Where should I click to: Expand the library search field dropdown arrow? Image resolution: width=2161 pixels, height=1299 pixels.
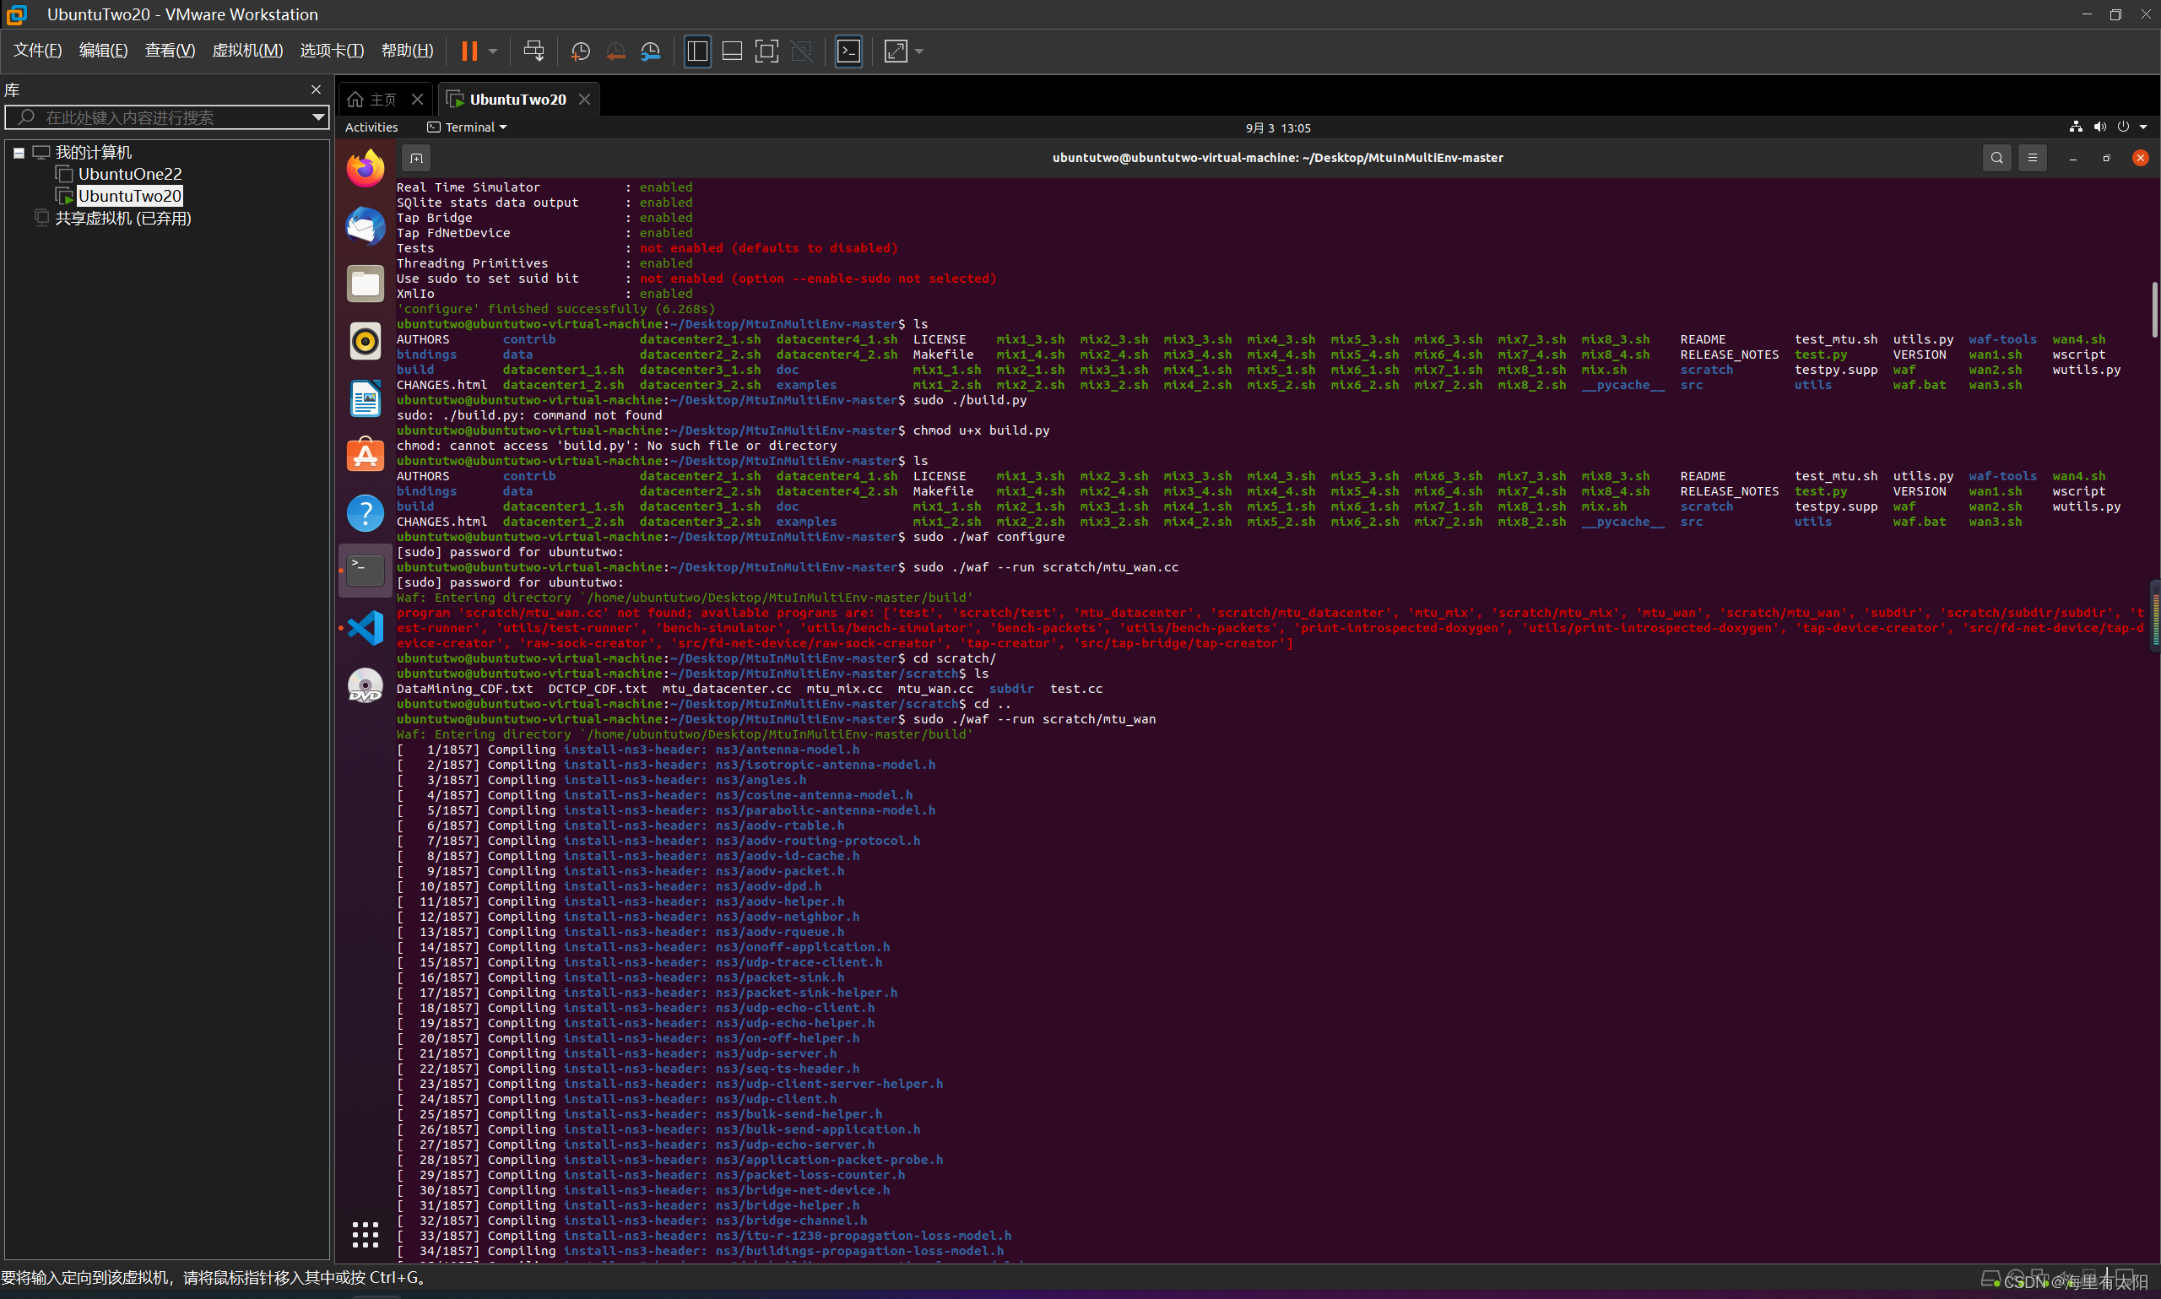tap(317, 116)
